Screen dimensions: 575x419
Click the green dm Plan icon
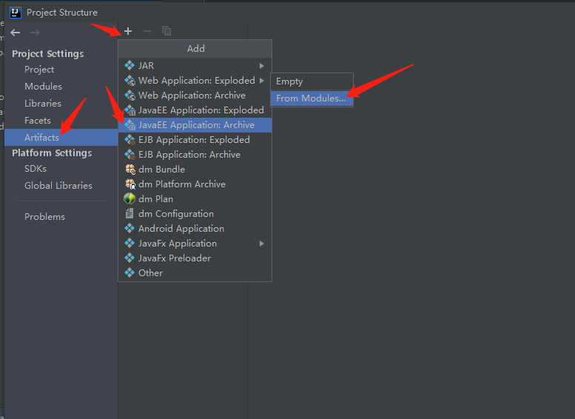point(130,198)
